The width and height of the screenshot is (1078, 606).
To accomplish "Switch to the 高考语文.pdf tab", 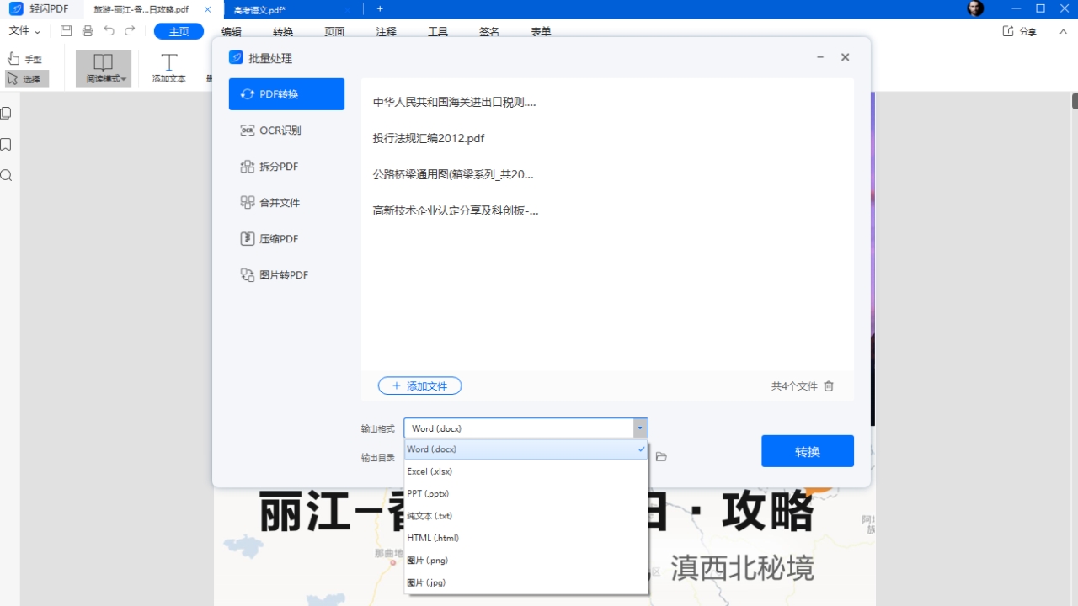I will pos(261,10).
